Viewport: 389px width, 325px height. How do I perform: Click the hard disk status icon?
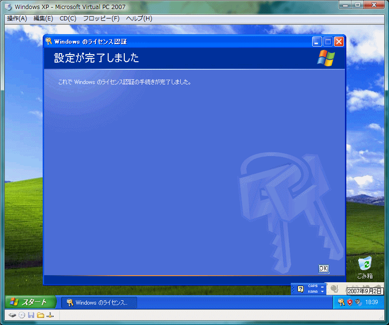(12, 316)
